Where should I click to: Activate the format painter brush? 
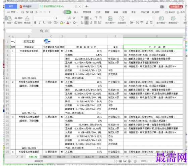click(27, 18)
